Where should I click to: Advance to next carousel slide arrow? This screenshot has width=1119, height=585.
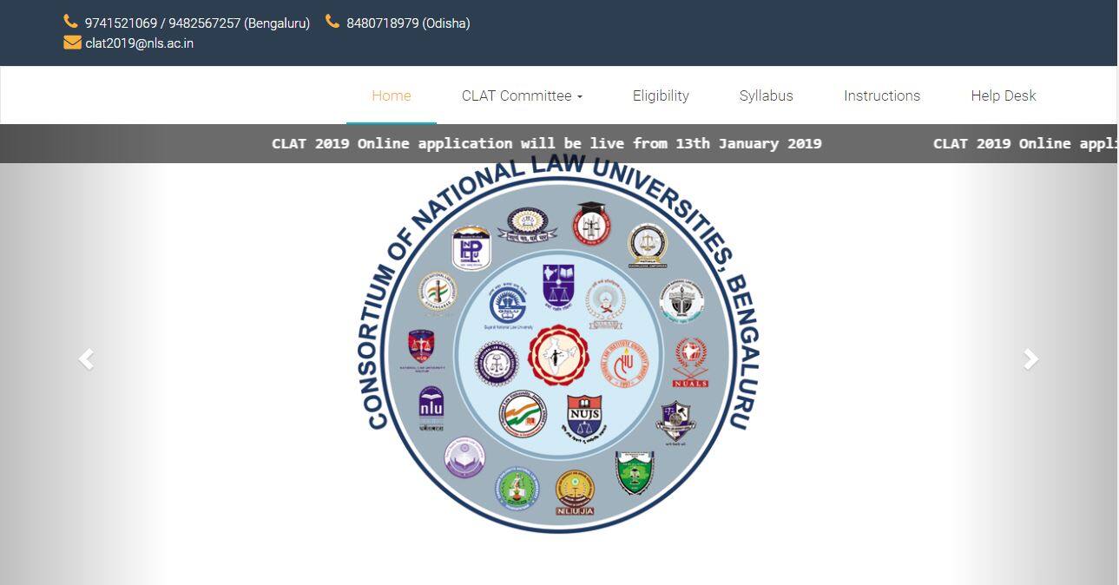point(1030,358)
